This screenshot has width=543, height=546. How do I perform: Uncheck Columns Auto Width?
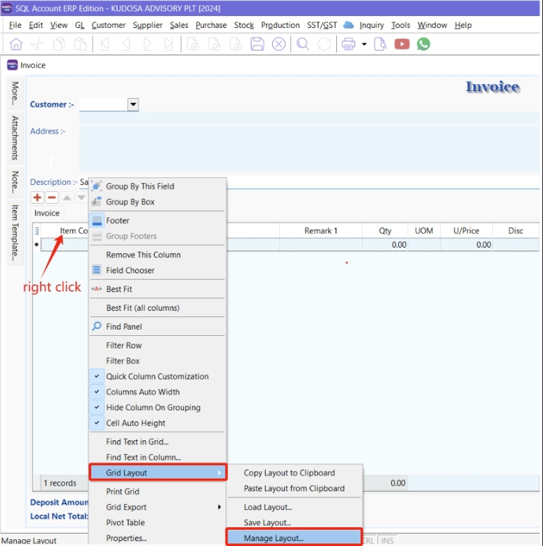click(x=143, y=392)
